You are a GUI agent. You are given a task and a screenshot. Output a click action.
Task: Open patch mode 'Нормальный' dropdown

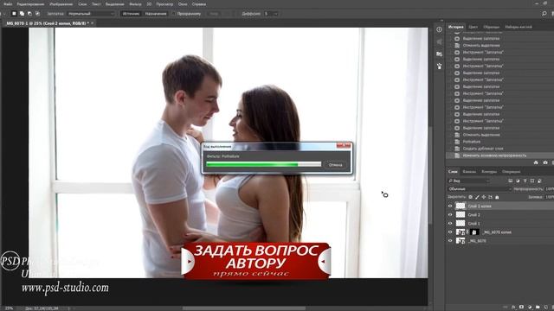point(91,14)
